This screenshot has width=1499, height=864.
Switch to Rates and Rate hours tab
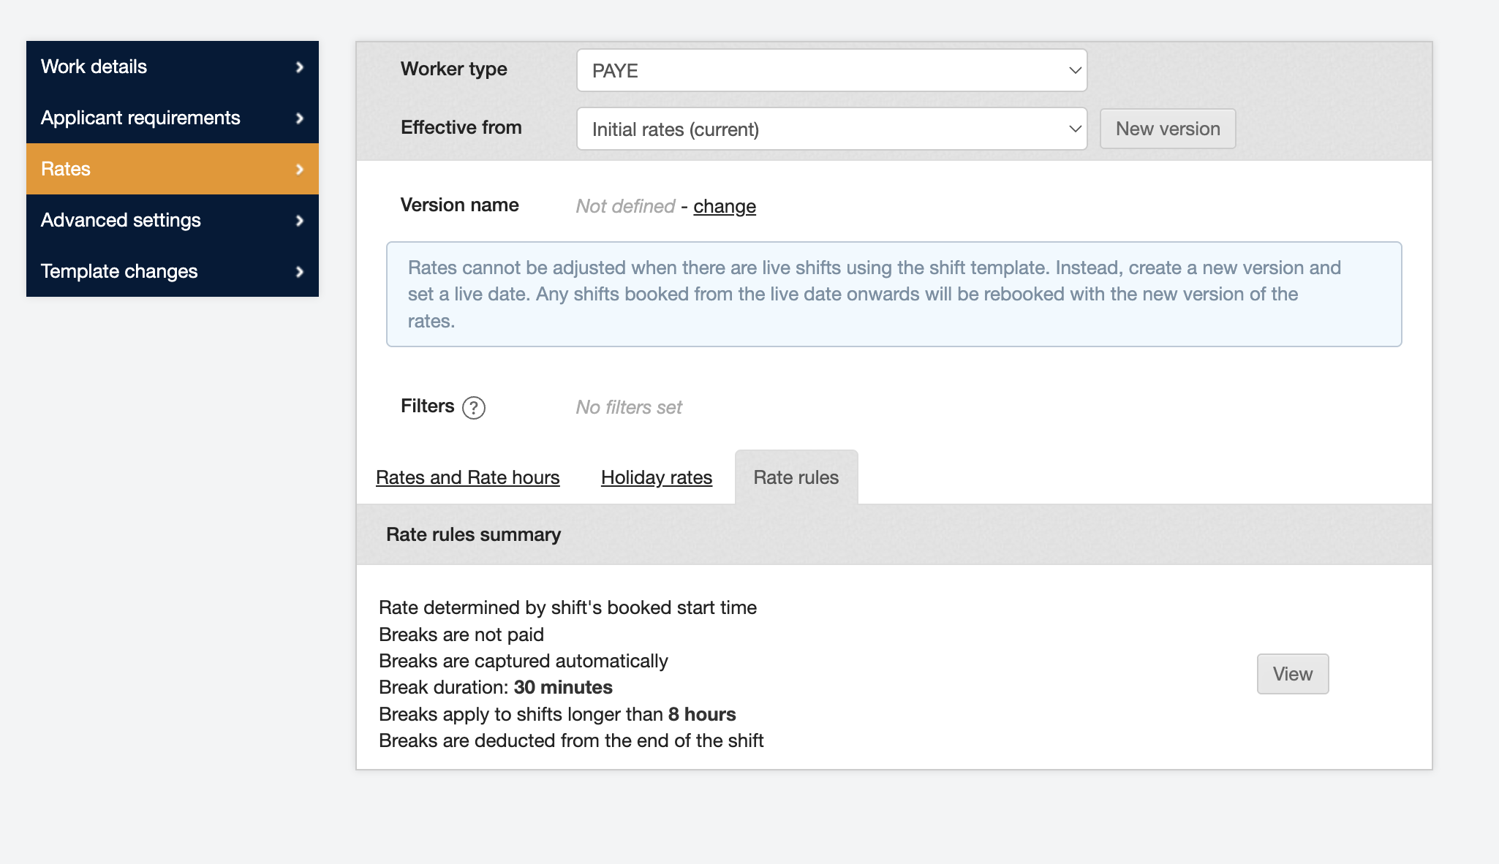point(467,477)
